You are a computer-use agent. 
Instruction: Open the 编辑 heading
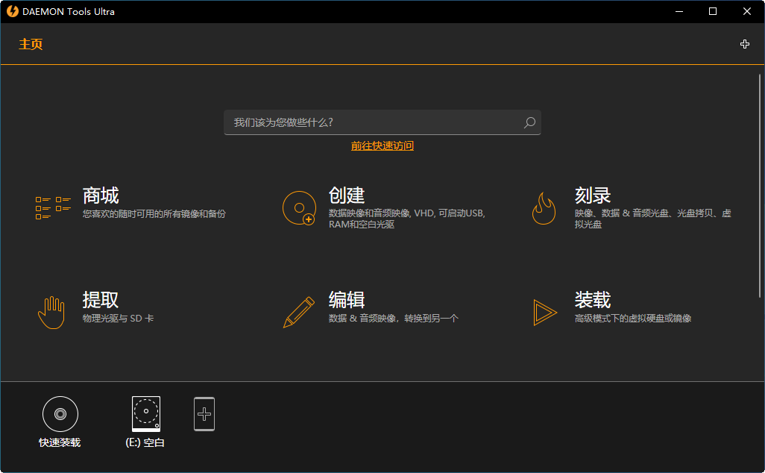click(x=347, y=300)
